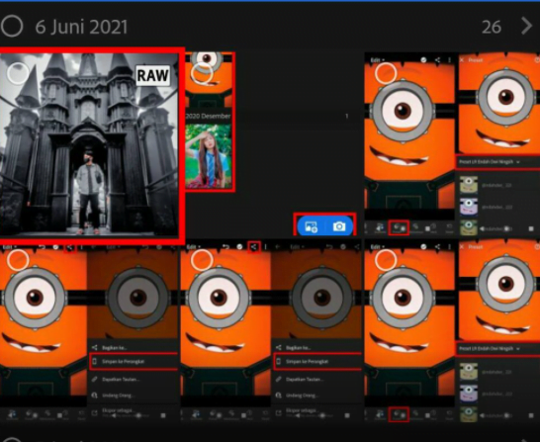This screenshot has width=540, height=442.
Task: Open the Edit dropdown in thumbnail beside camera button
Action: click(x=377, y=60)
